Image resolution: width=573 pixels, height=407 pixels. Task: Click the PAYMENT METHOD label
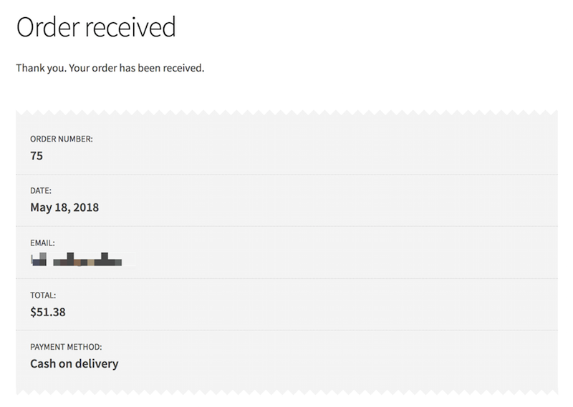pyautogui.click(x=66, y=347)
